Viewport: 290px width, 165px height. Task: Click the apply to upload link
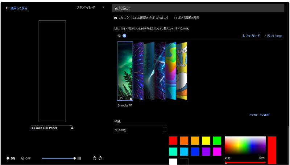click(x=259, y=115)
